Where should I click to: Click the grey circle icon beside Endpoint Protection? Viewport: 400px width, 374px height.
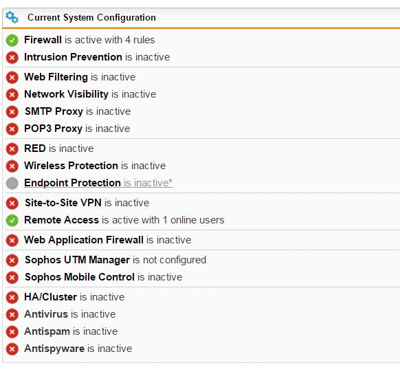pos(12,183)
